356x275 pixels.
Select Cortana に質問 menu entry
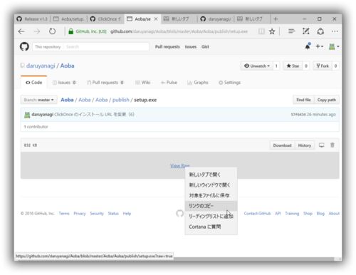point(211,227)
